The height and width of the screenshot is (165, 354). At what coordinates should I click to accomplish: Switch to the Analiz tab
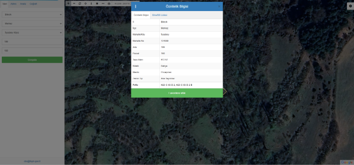click(x=23, y=4)
